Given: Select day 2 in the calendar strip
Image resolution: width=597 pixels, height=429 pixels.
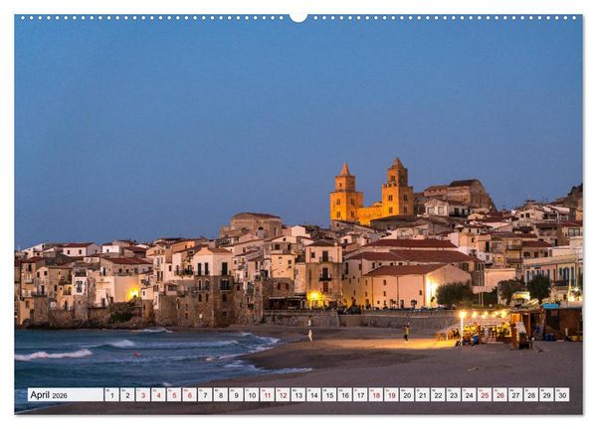Looking at the screenshot, I should [127, 395].
